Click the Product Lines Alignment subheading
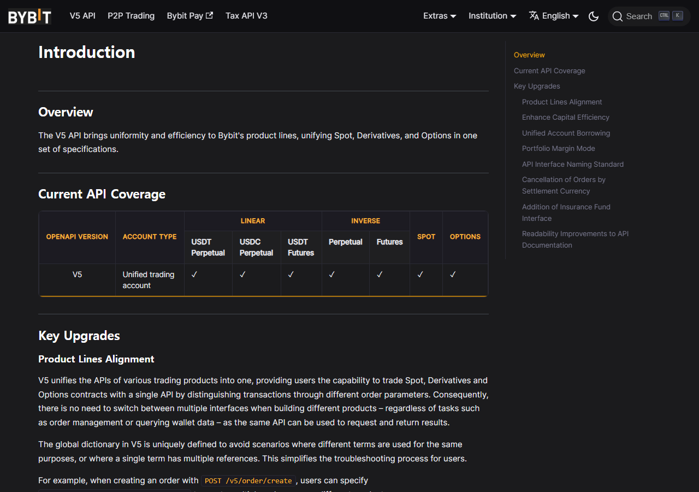This screenshot has width=699, height=492. click(x=96, y=359)
